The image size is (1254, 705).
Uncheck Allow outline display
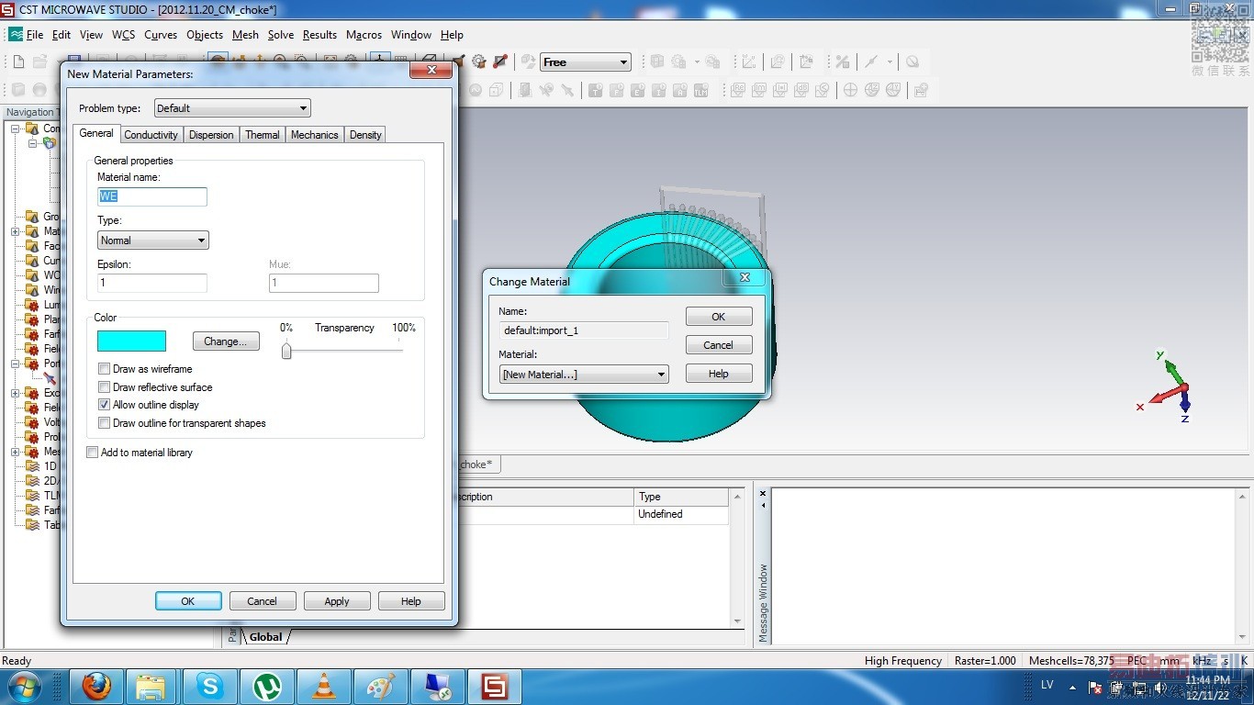[104, 405]
